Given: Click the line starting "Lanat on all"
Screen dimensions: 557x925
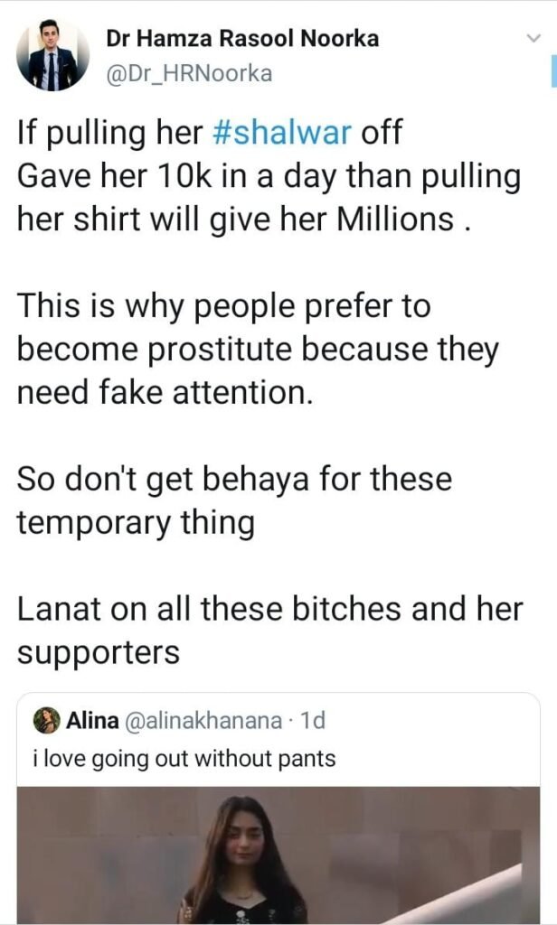Looking at the screenshot, I should 269,609.
